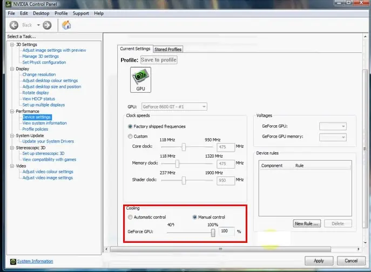Click the New Rule button
This screenshot has width=371, height=272.
coord(307,223)
